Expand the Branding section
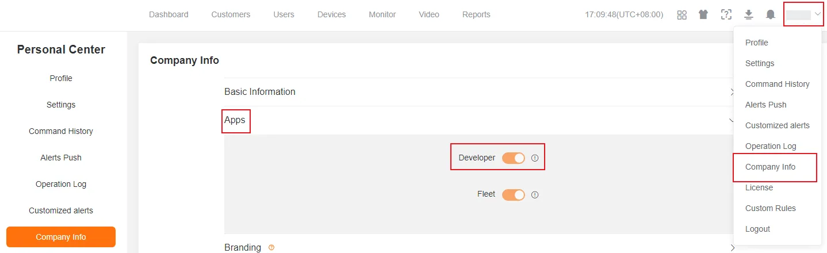827x253 pixels. [479, 247]
